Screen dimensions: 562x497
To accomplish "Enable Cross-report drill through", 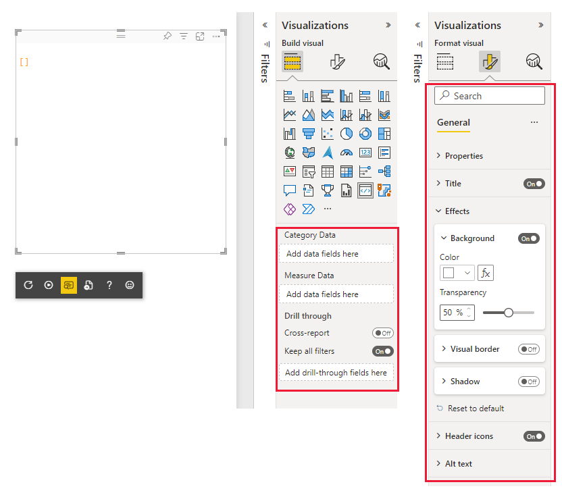I will coord(383,333).
